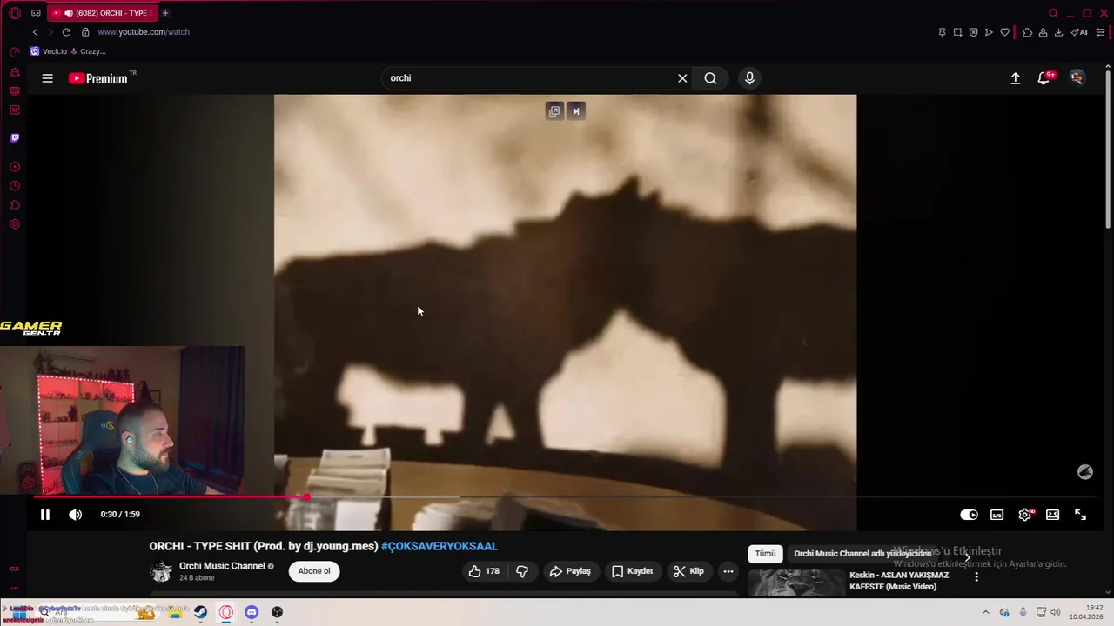Enter fullscreen video mode
1114x626 pixels.
click(1081, 515)
